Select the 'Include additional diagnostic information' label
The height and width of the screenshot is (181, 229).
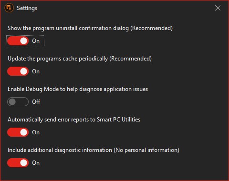pyautogui.click(x=94, y=150)
